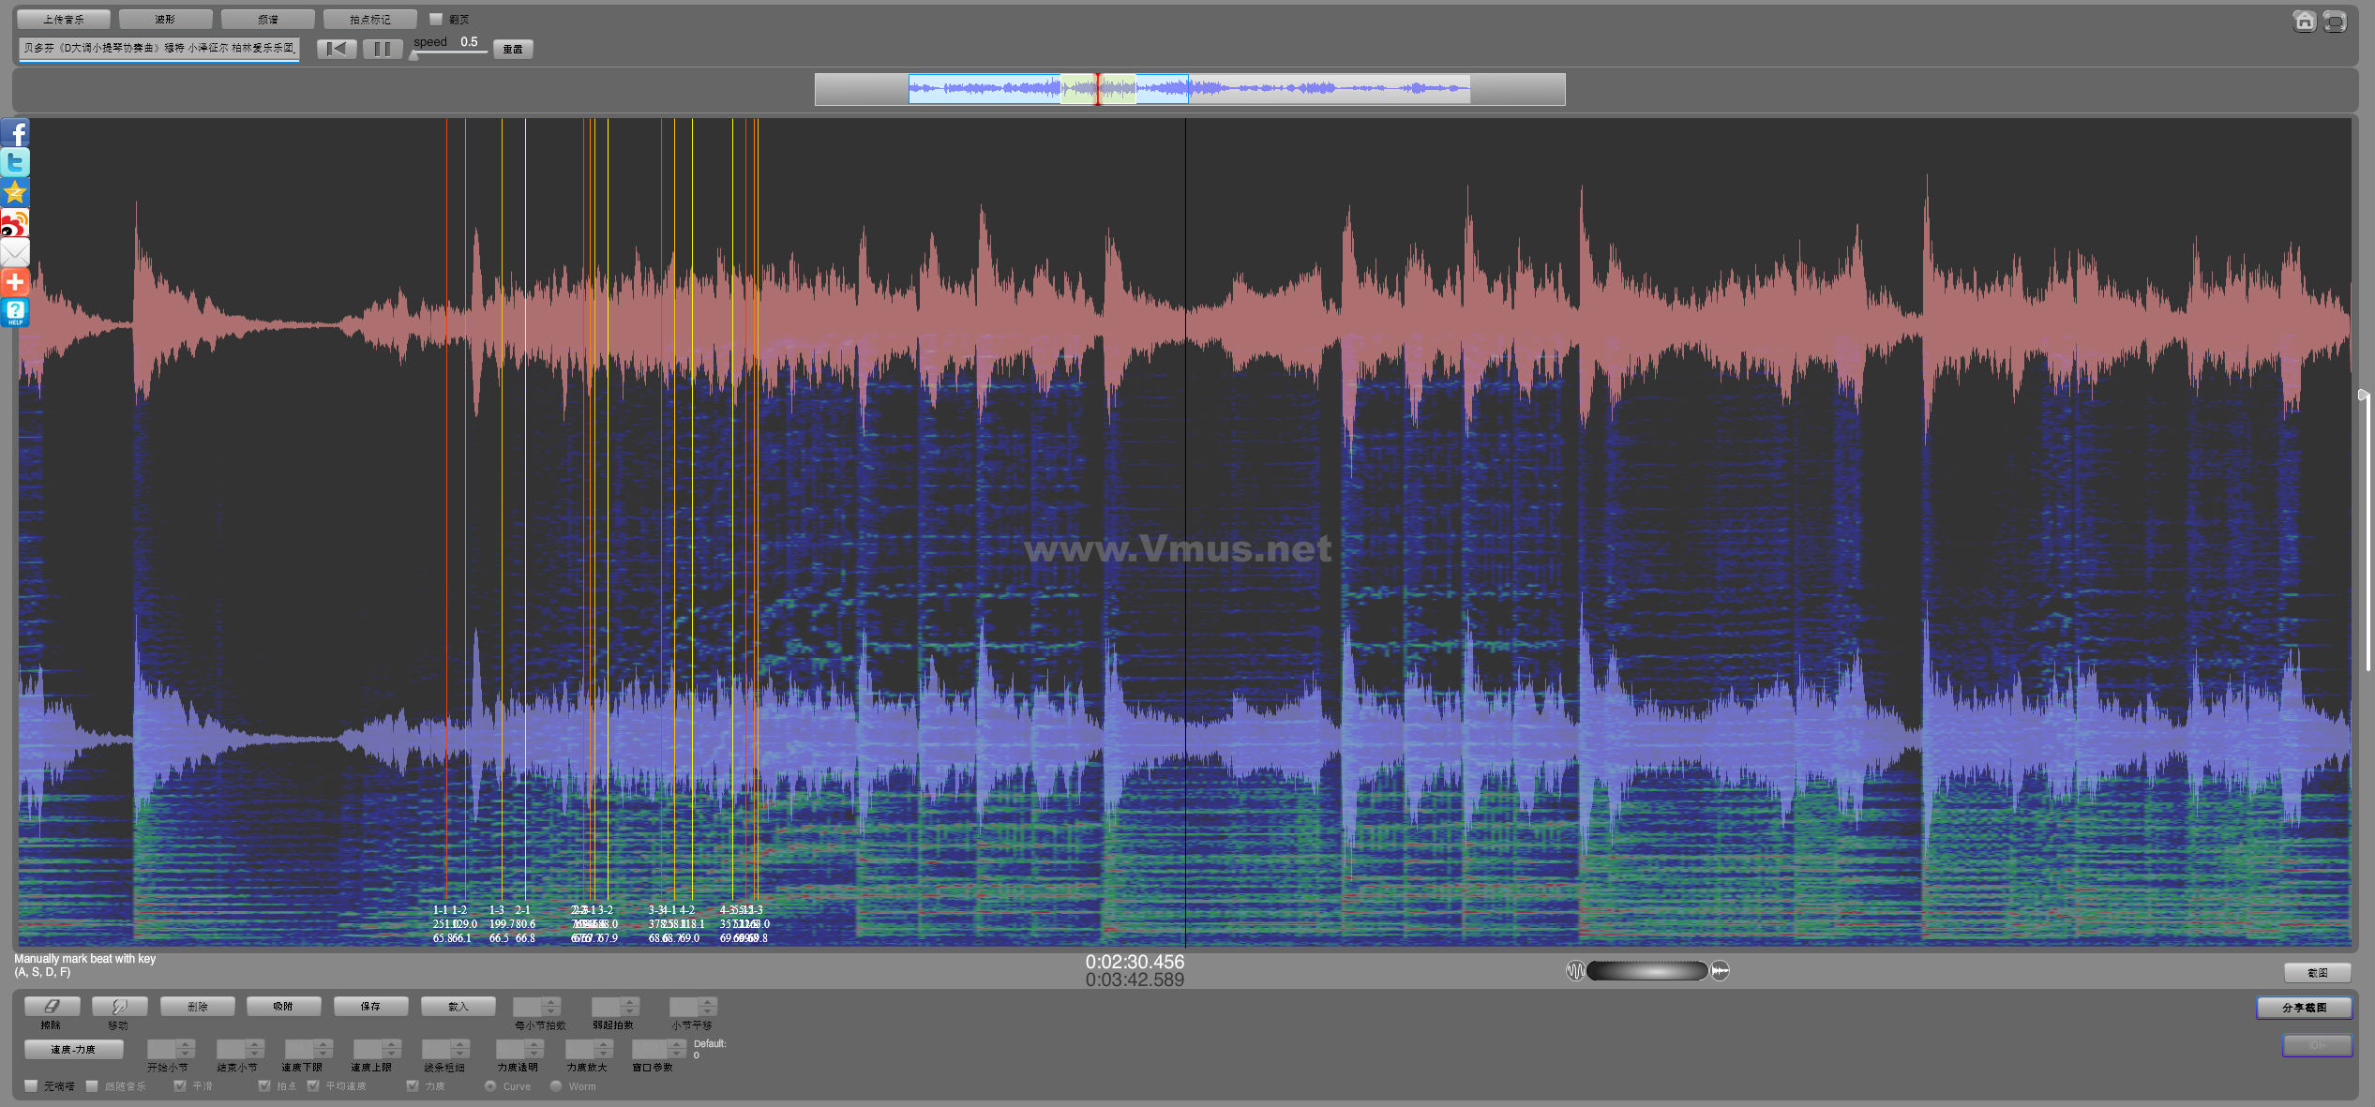The height and width of the screenshot is (1107, 2375).
Task: Click the email envelope share icon
Action: click(x=15, y=252)
